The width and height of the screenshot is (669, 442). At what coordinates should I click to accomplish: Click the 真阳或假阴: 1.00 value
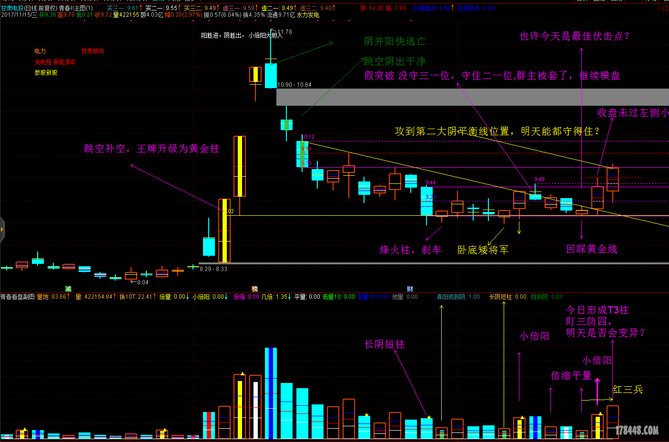(x=458, y=297)
